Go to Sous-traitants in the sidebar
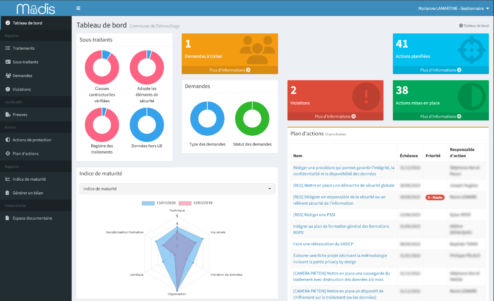 tap(36, 62)
